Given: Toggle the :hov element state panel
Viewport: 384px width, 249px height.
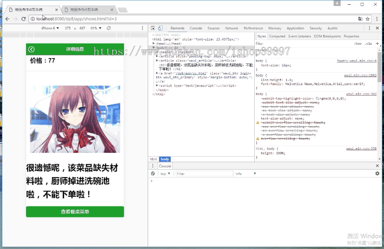Looking at the screenshot, I should pos(358,43).
